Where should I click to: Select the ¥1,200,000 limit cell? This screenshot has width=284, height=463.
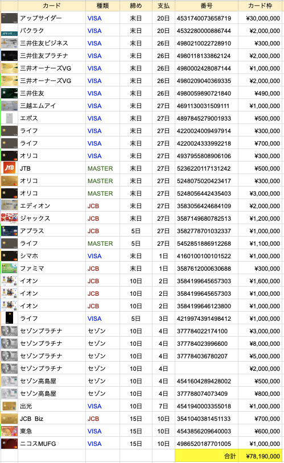(x=260, y=218)
